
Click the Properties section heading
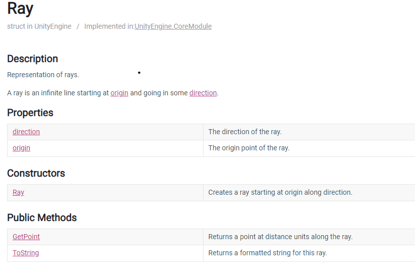point(30,113)
